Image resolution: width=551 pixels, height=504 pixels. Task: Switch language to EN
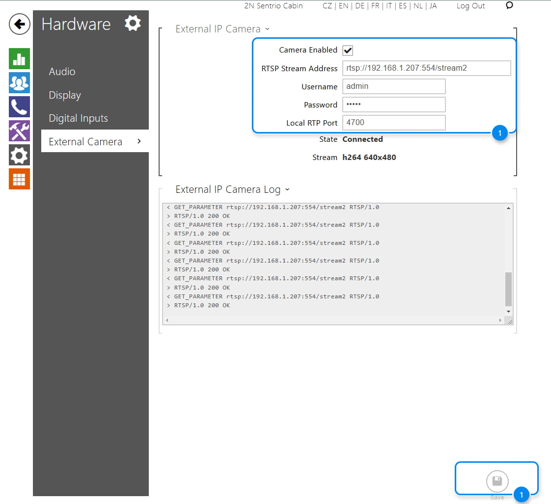tap(343, 6)
